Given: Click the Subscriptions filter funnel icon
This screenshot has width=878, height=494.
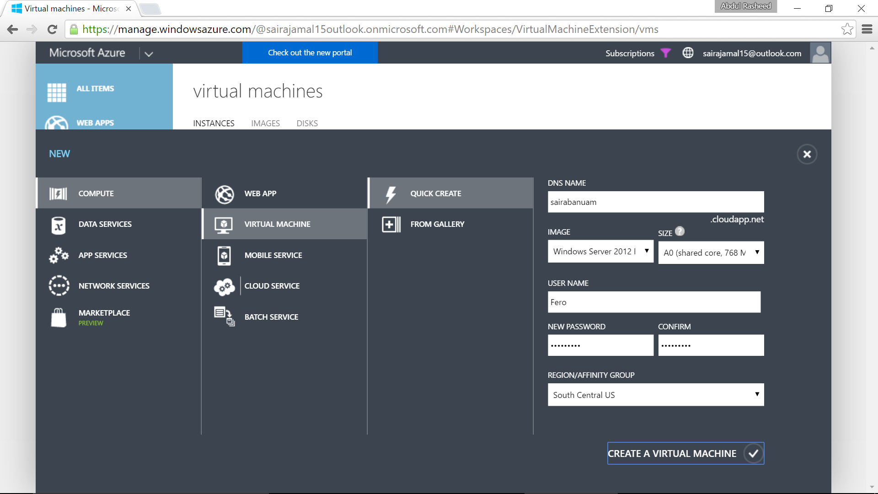Looking at the screenshot, I should click(x=666, y=53).
